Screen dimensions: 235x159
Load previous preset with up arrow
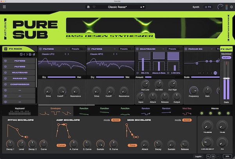click(141, 7)
